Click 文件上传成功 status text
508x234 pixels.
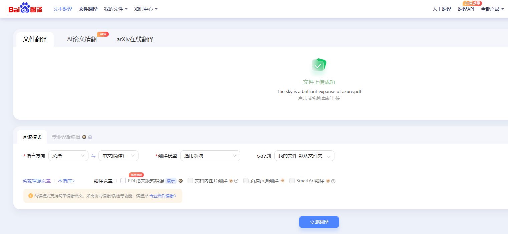click(319, 82)
